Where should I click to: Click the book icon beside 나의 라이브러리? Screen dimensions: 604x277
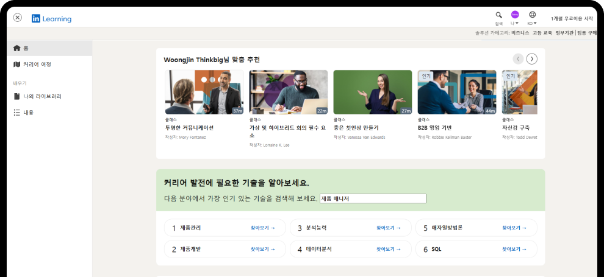click(x=16, y=96)
